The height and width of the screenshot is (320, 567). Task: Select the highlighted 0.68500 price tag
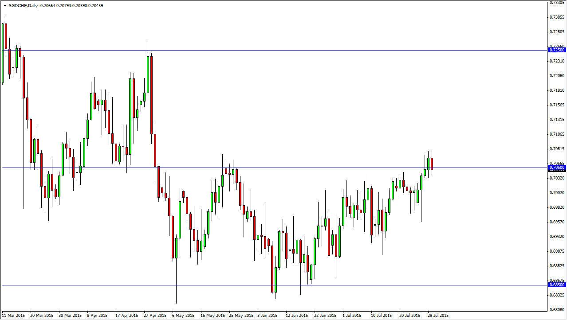[557, 285]
